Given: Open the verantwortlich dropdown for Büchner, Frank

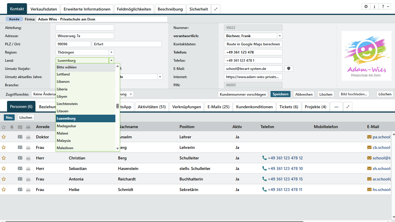Looking at the screenshot, I should [280, 36].
